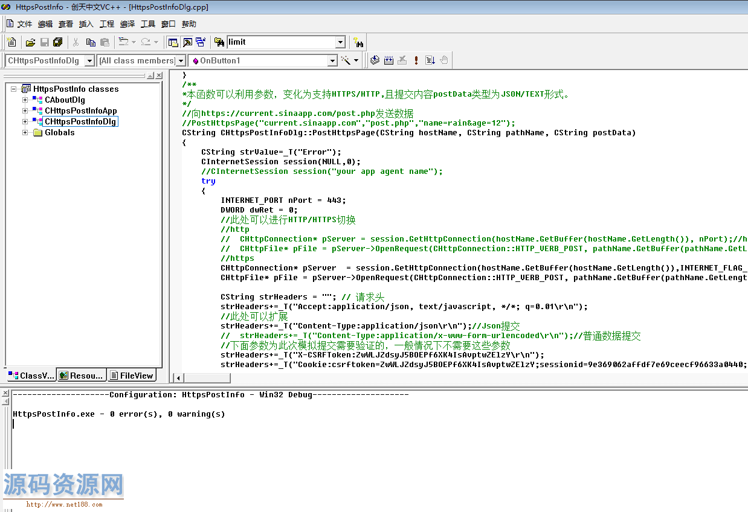The width and height of the screenshot is (748, 512).
Task: Click the Window List toolbar button
Action: pyautogui.click(x=201, y=42)
